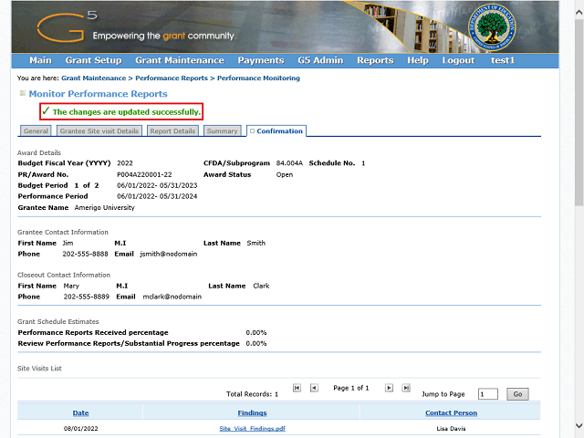Screen dimensions: 584x438
Task: Click the Jump to Page input field
Action: [x=487, y=394]
